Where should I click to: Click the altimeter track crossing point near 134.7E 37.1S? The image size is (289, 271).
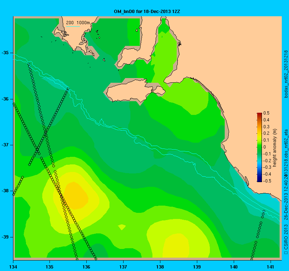[x=38, y=150]
